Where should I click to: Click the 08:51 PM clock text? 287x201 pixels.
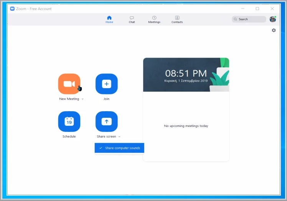click(x=186, y=73)
